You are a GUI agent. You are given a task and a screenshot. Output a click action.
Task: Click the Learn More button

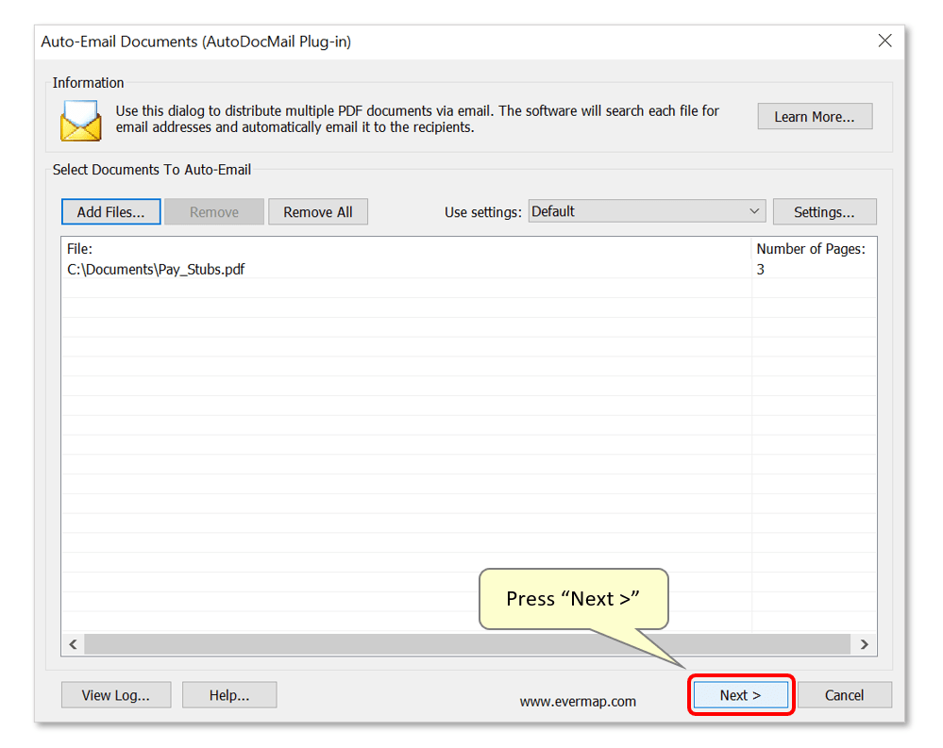tap(814, 116)
